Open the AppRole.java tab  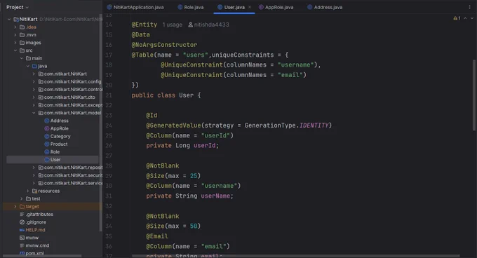click(276, 7)
